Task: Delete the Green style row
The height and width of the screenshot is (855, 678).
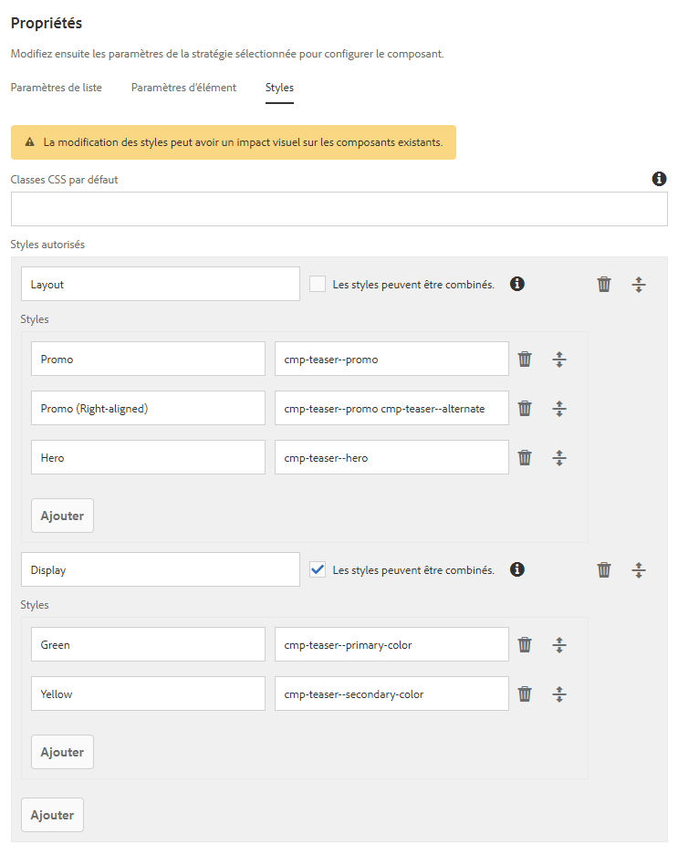Action: pos(525,645)
